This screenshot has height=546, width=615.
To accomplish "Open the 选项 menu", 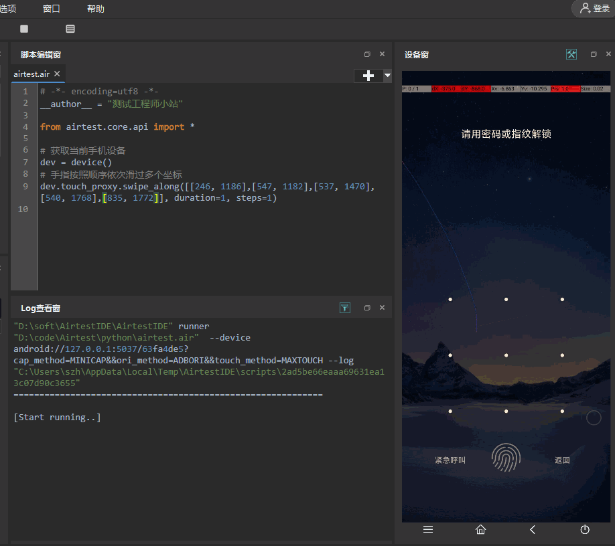I will (x=8, y=9).
